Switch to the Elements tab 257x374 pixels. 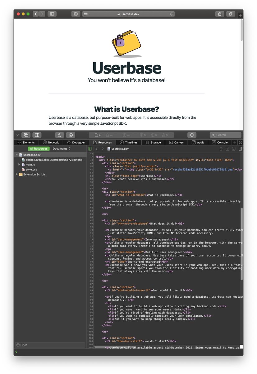click(x=26, y=142)
